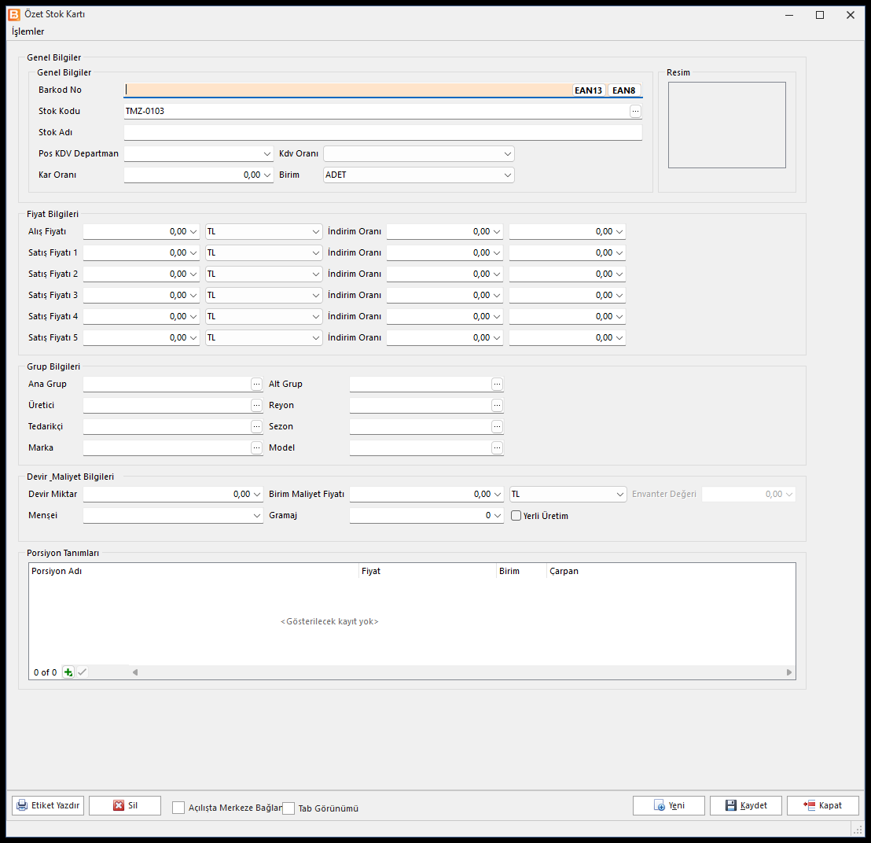This screenshot has width=871, height=843.
Task: Check the Tab Görünümü checkbox
Action: click(288, 808)
